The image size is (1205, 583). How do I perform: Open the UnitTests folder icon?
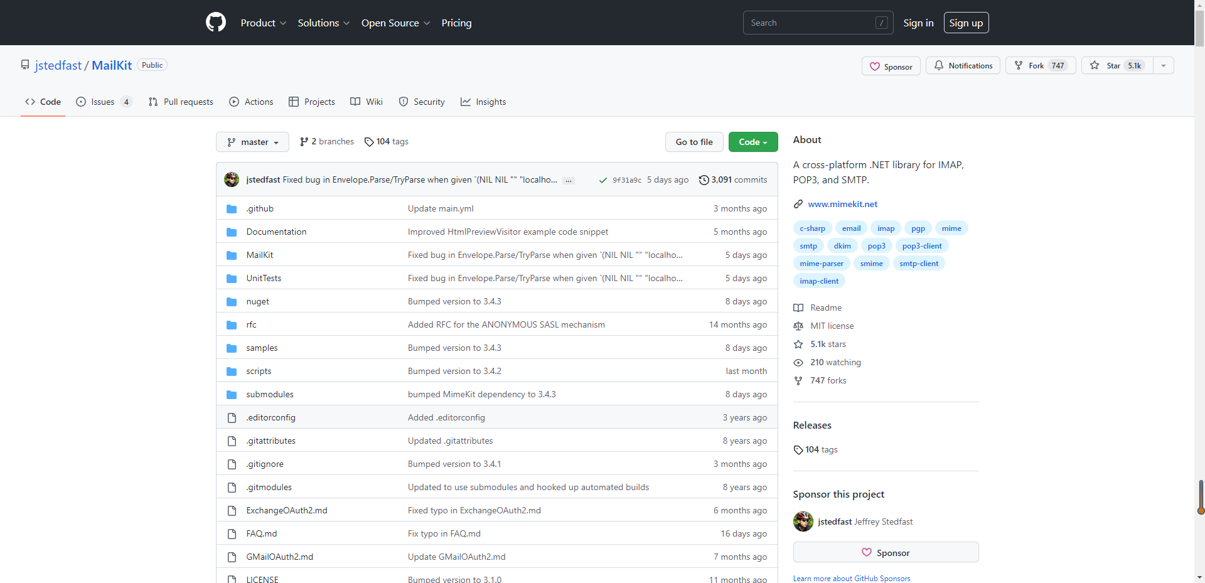coord(232,279)
